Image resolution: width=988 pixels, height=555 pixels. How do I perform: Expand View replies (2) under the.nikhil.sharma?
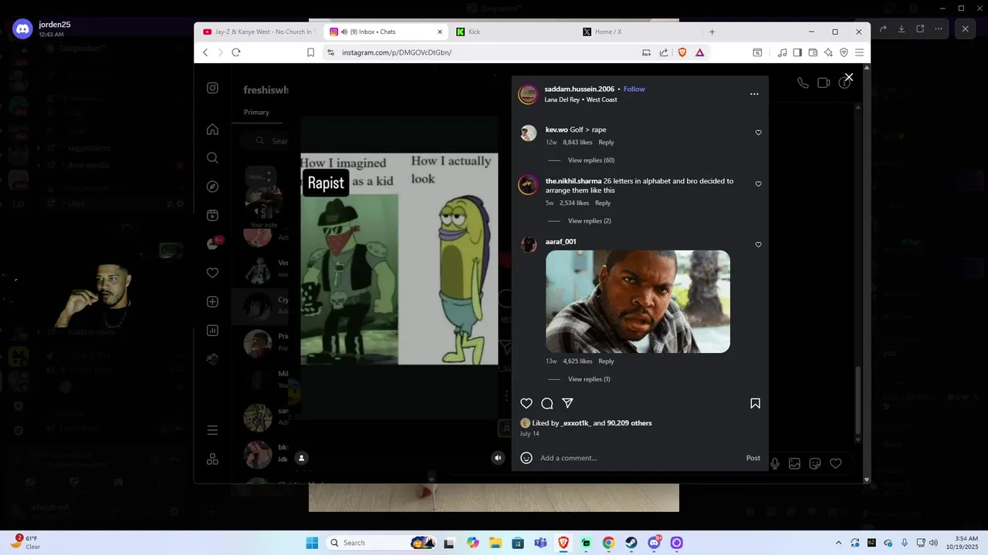(x=590, y=221)
